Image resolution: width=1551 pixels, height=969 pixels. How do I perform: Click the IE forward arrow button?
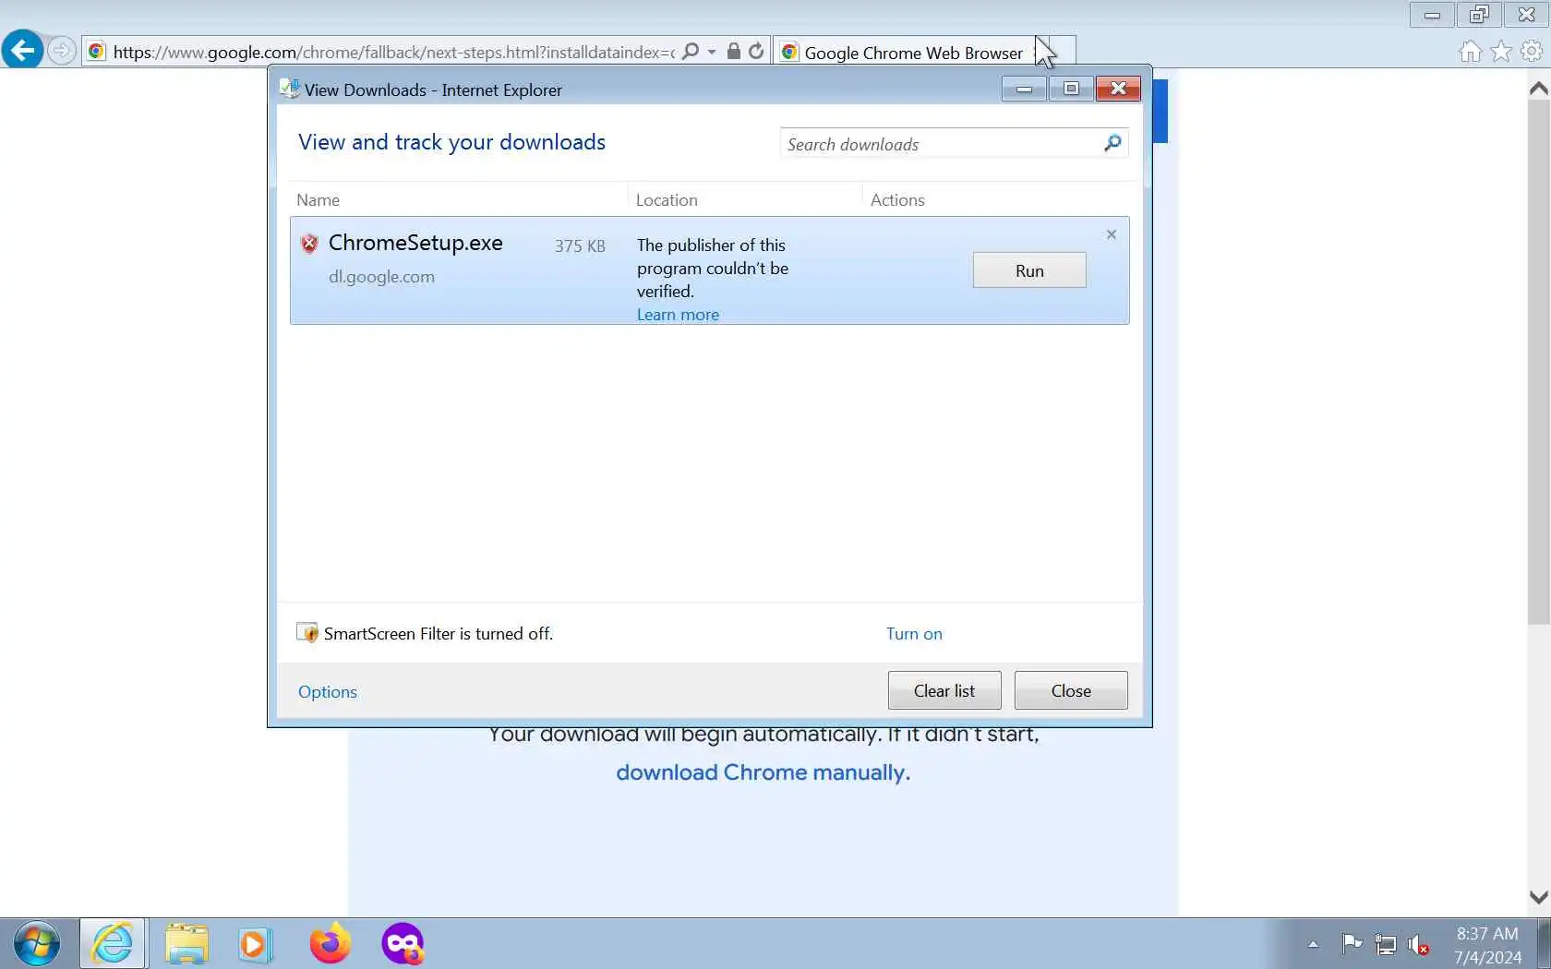tap(62, 51)
